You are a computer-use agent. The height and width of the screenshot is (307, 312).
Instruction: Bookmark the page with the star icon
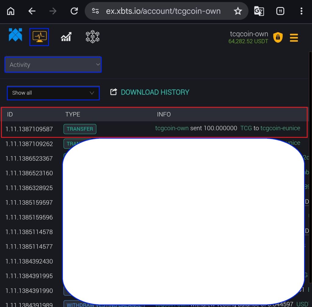[238, 11]
